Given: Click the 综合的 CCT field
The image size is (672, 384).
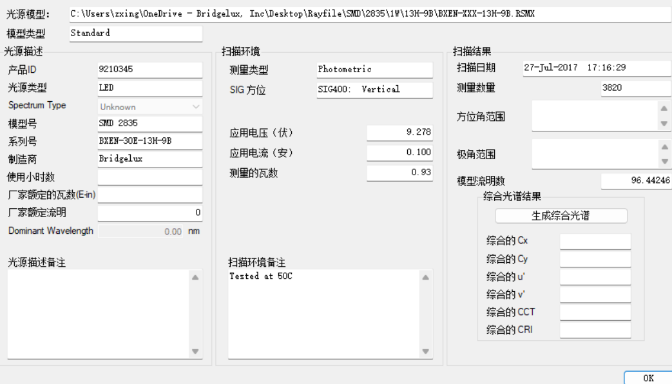Looking at the screenshot, I should 595,312.
